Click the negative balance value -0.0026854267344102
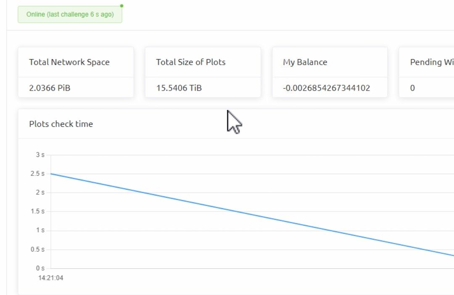 pyautogui.click(x=327, y=88)
